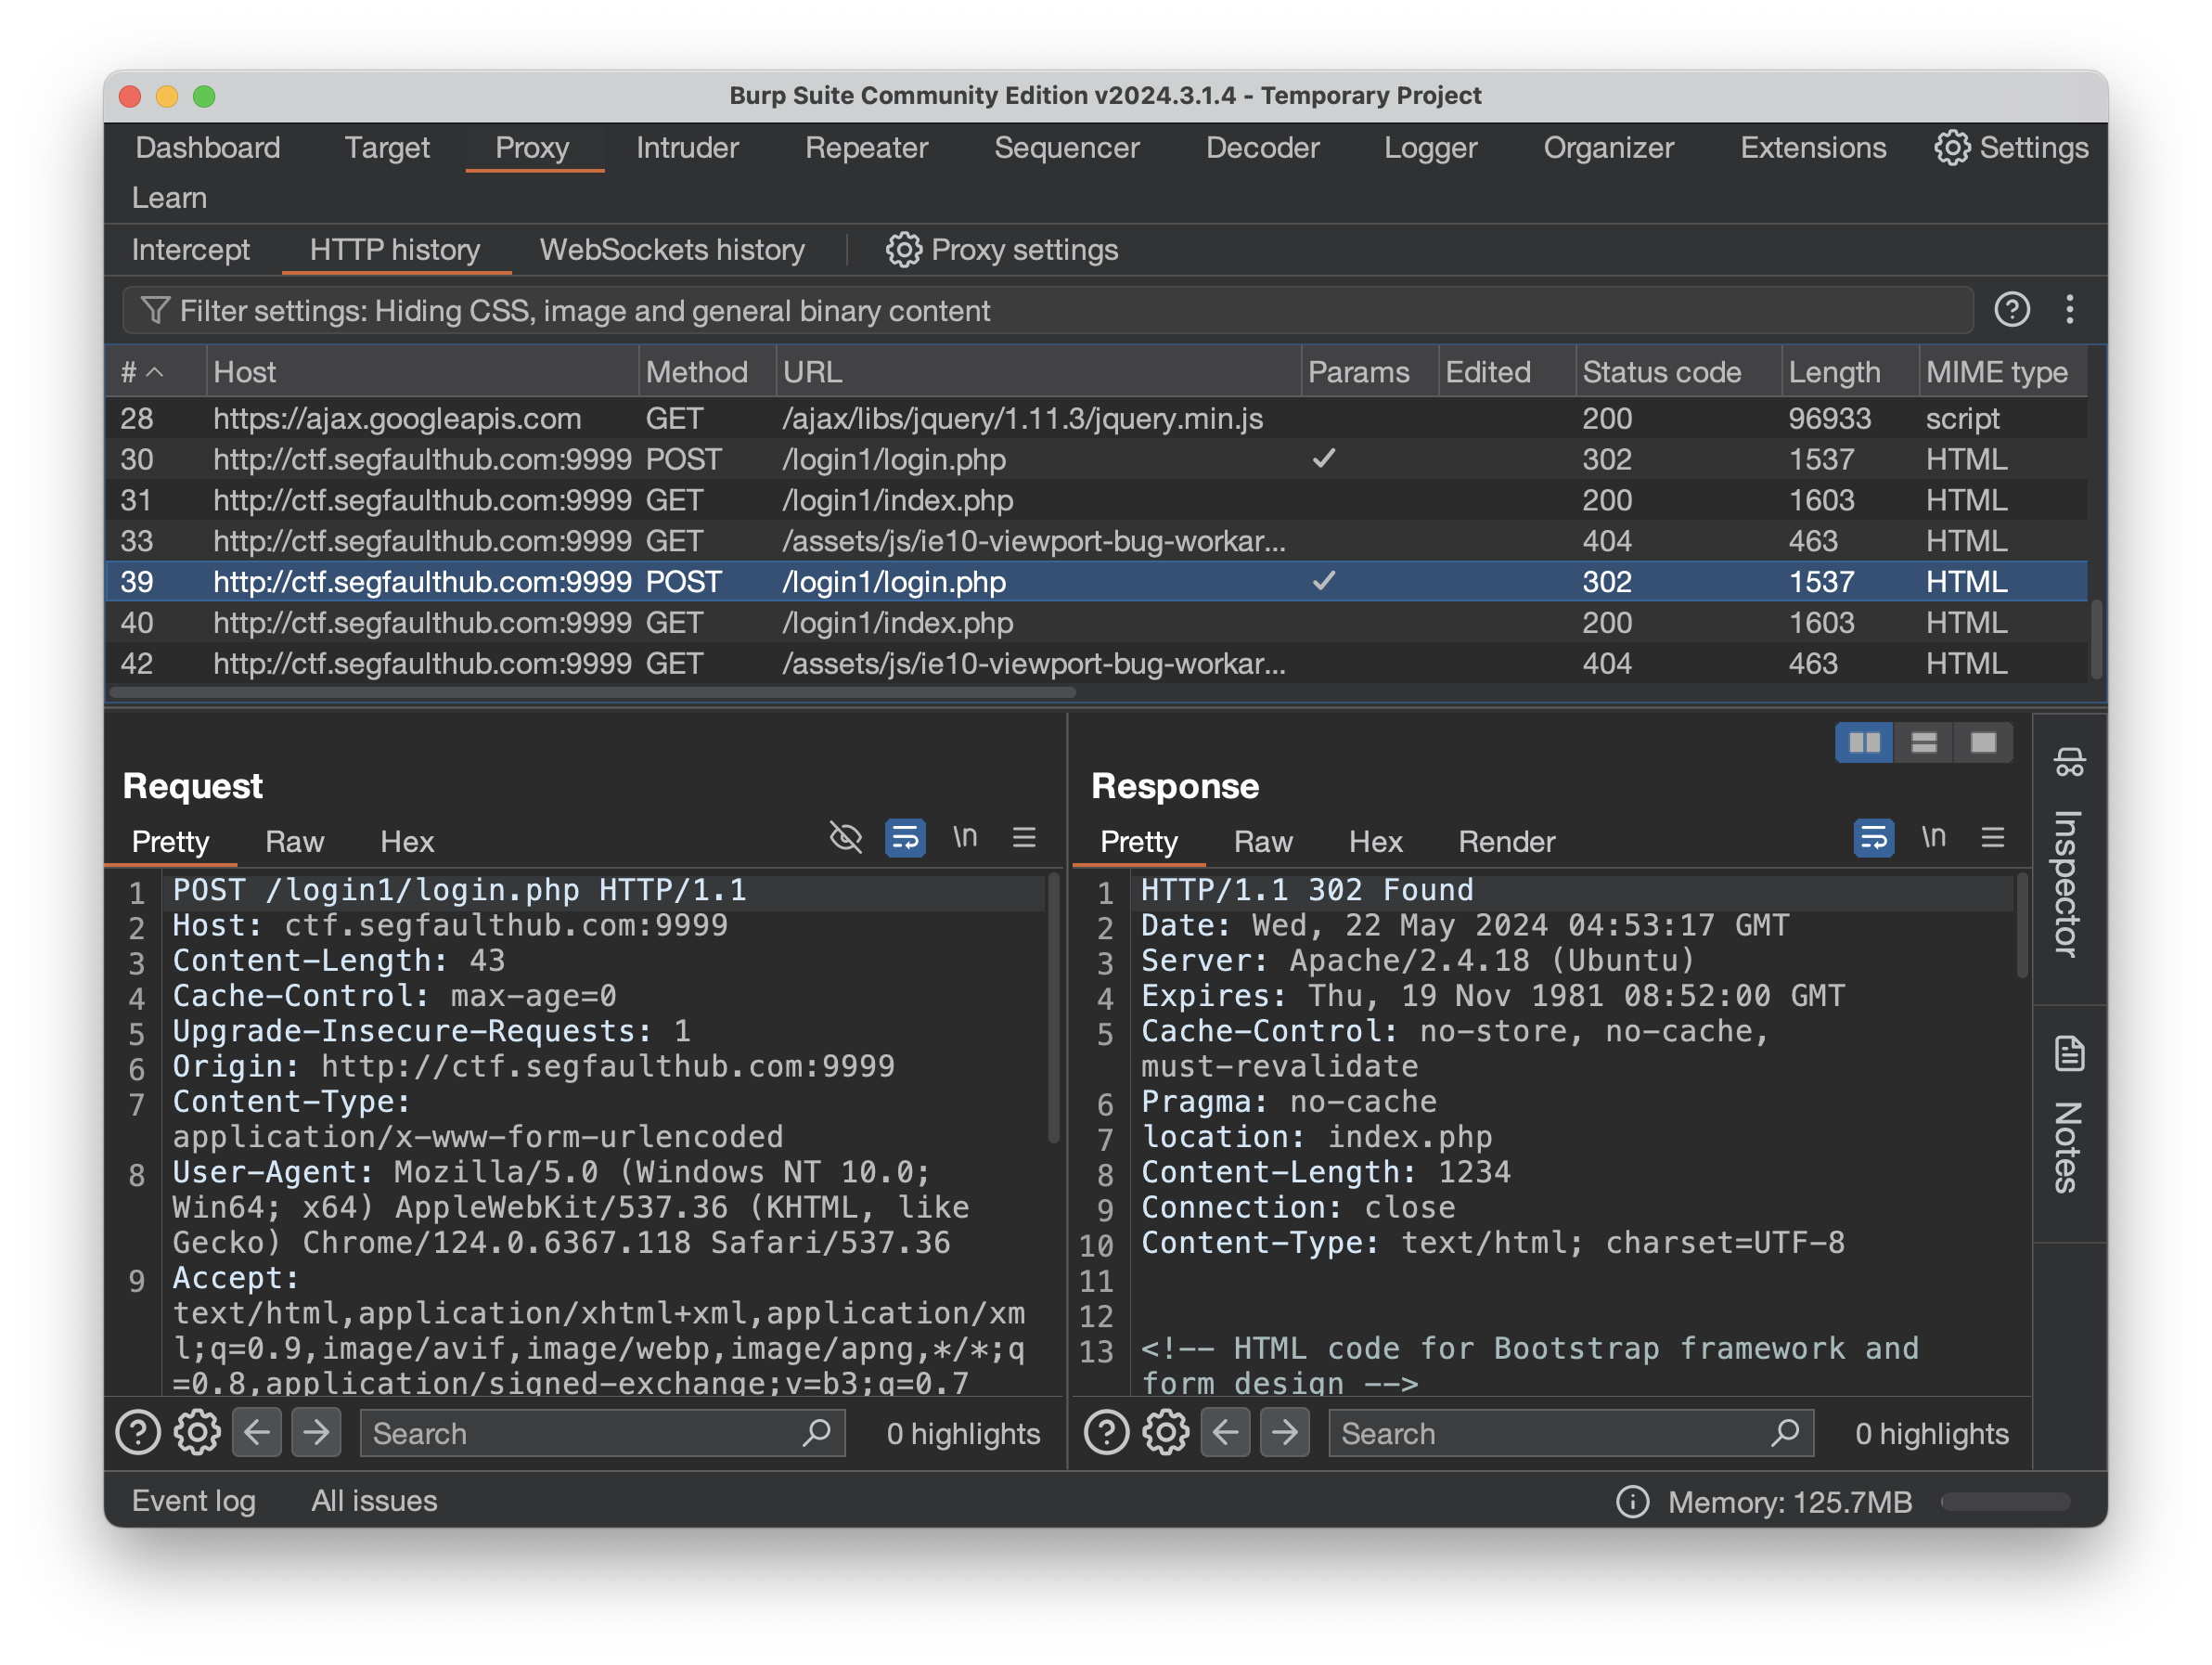Open the history three-dot options menu
The width and height of the screenshot is (2212, 1665).
coord(2069,310)
